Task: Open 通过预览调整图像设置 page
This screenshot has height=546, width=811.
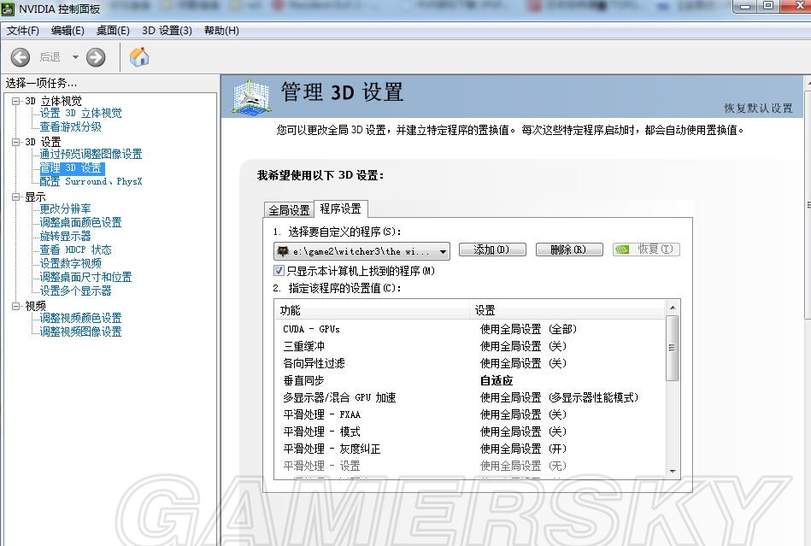Action: [91, 154]
